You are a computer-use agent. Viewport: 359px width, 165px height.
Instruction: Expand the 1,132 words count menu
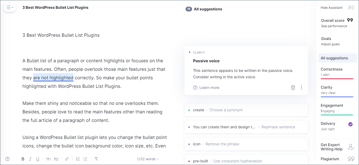tap(148, 159)
